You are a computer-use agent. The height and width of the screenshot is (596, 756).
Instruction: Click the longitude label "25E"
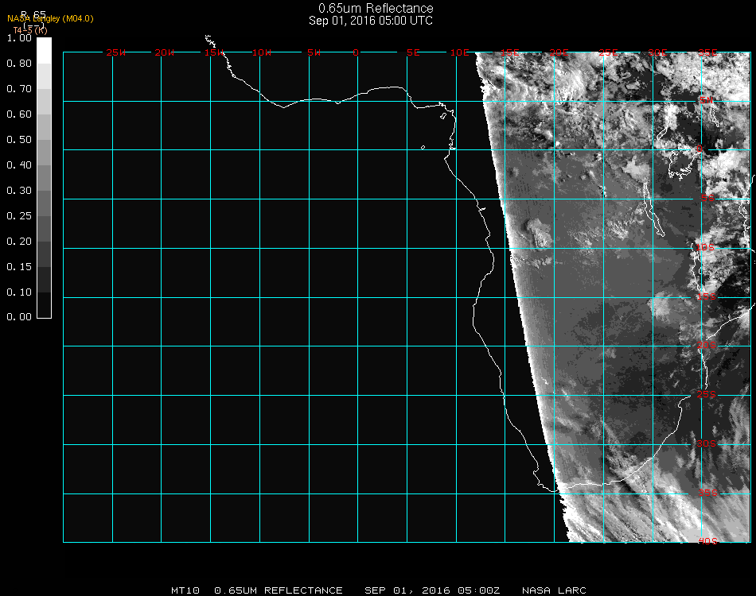pyautogui.click(x=608, y=52)
